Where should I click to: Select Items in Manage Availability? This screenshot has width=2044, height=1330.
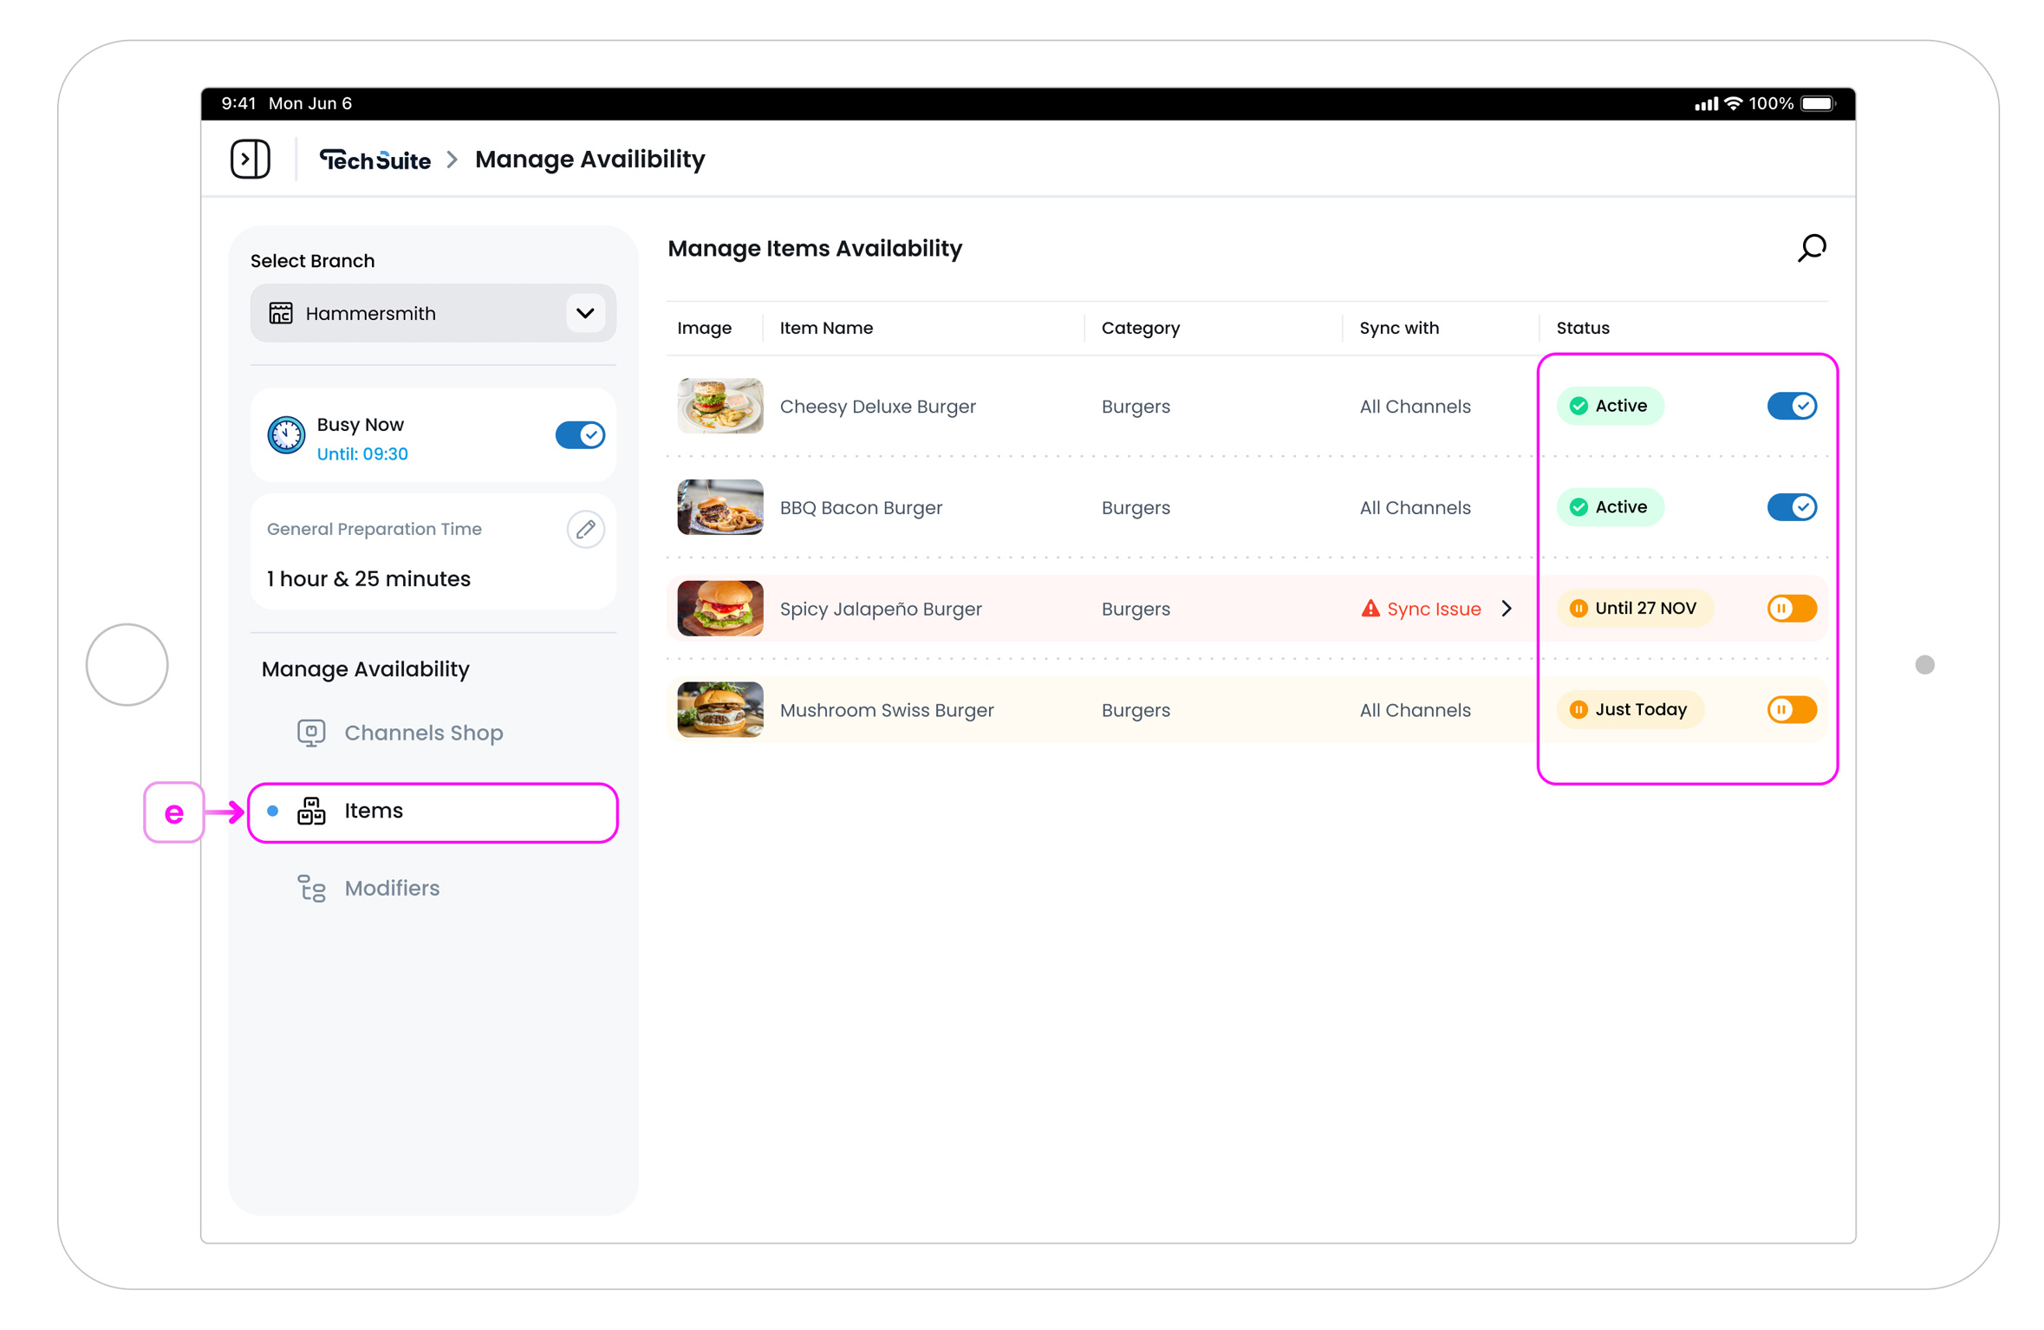tap(373, 811)
